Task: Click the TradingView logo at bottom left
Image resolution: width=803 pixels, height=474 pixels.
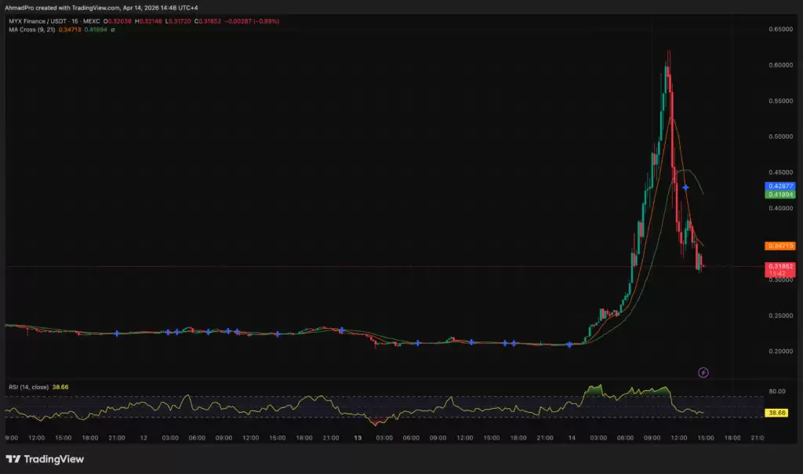Action: click(45, 459)
